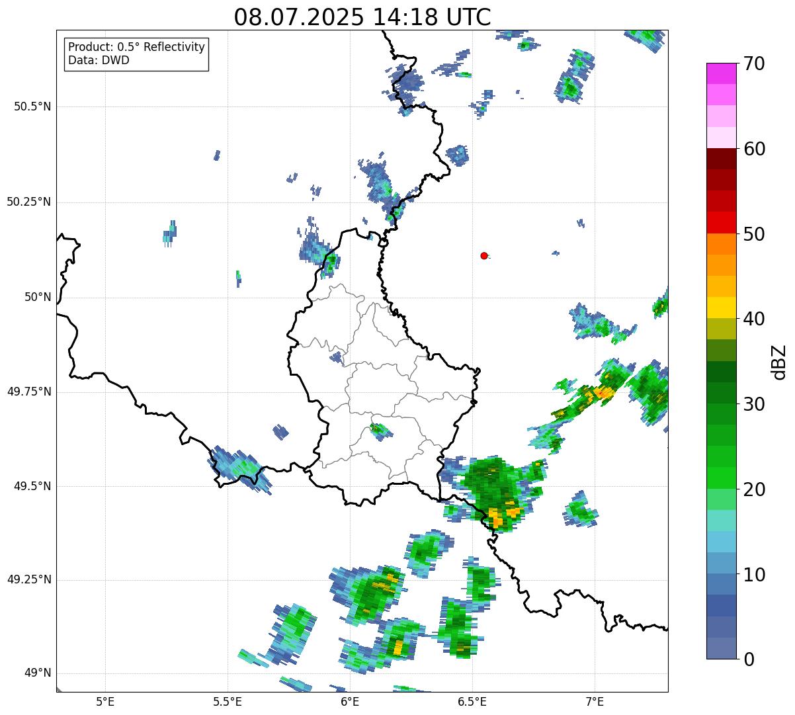
Task: Click the bright green colorbar swatch above 20
Action: (722, 478)
